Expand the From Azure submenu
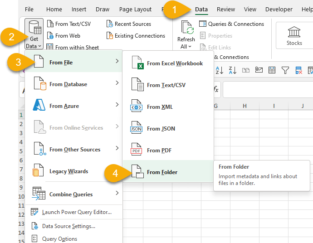Screen dimensions: 313x243 click(64, 106)
